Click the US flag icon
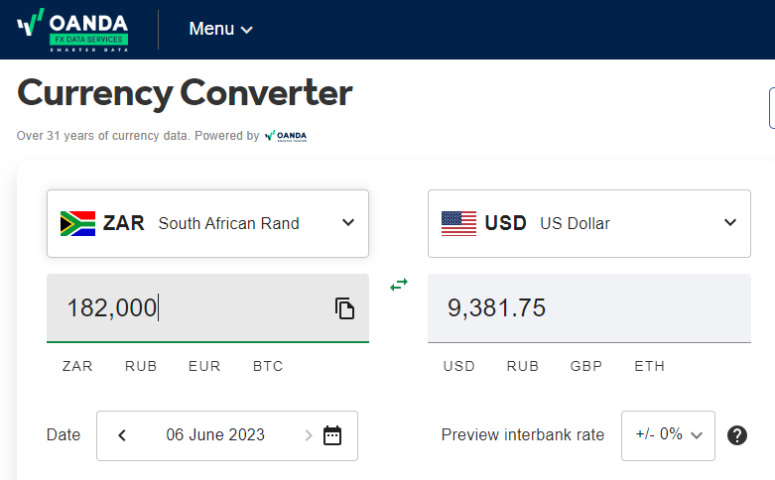The height and width of the screenshot is (480, 775). coord(458,223)
